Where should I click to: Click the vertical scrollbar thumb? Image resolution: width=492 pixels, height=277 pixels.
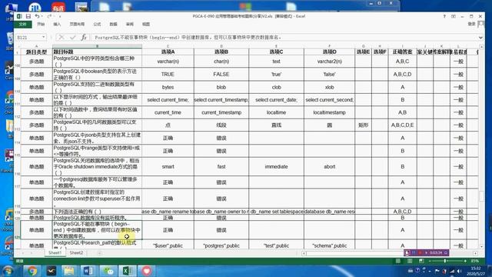point(482,196)
